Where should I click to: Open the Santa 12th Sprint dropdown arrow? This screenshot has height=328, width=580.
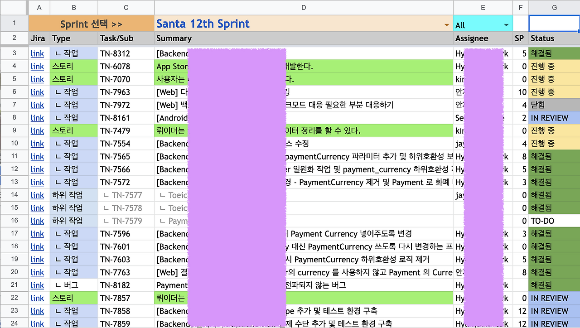tap(447, 25)
